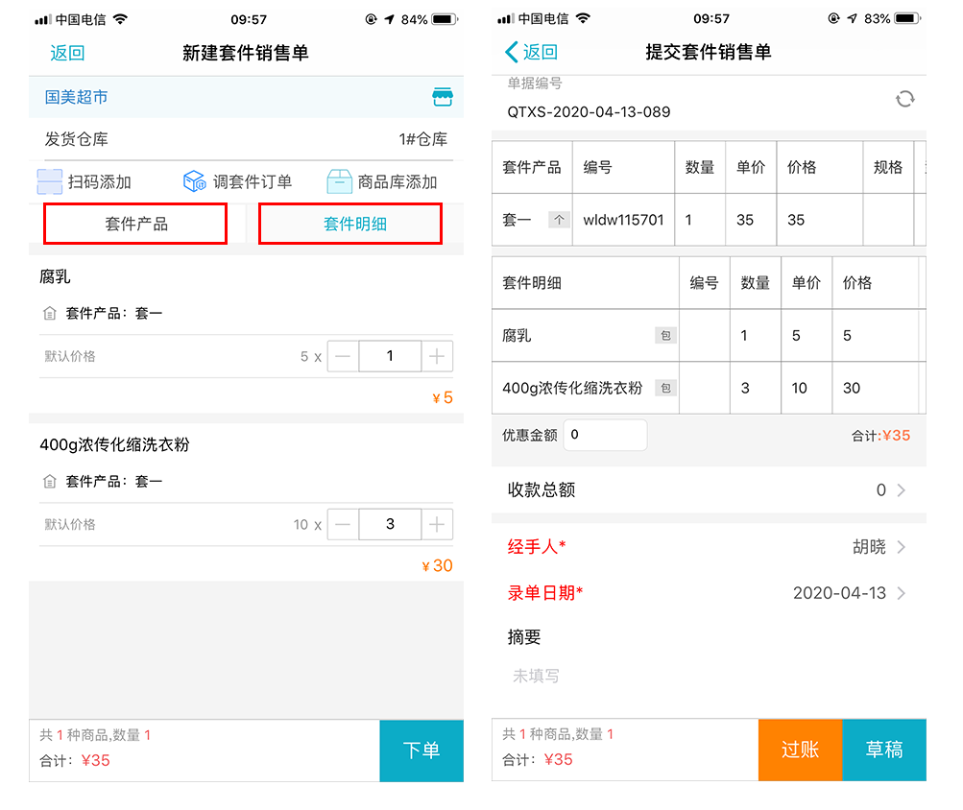This screenshot has height=810, width=963.
Task: Save order as 草稿 draft
Action: click(883, 750)
